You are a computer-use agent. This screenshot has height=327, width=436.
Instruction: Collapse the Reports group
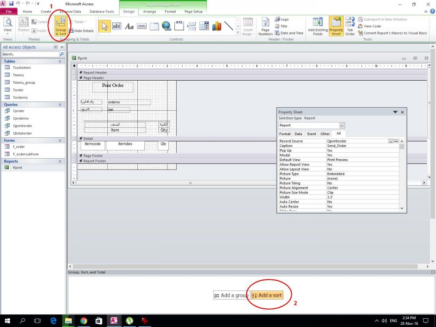[x=60, y=161]
